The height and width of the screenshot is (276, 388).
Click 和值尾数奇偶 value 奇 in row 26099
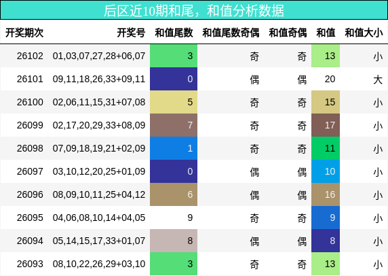(254, 126)
